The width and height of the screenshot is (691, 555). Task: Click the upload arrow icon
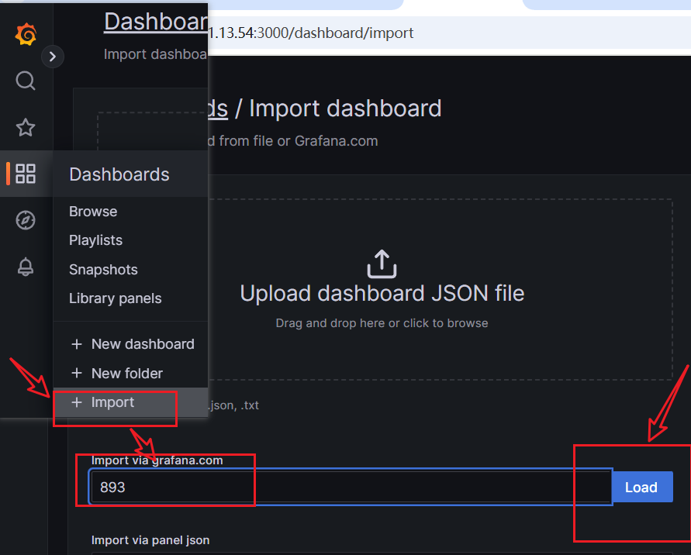[x=382, y=264]
